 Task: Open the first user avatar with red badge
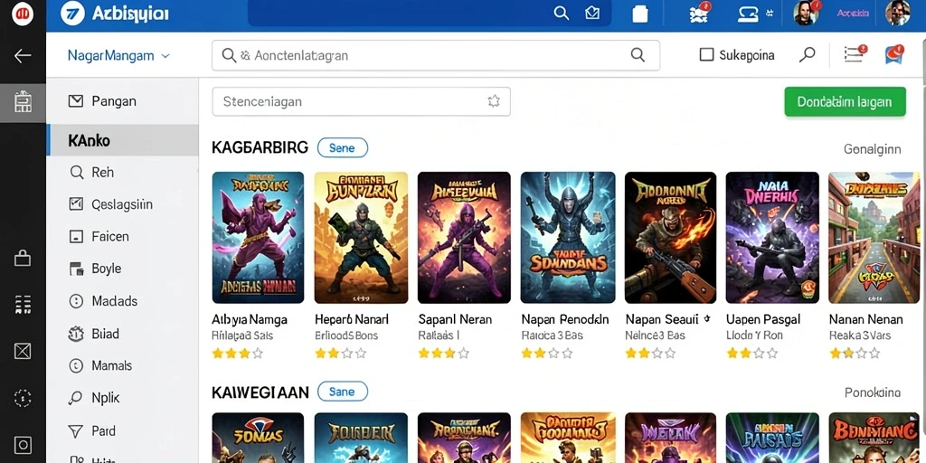coord(807,13)
